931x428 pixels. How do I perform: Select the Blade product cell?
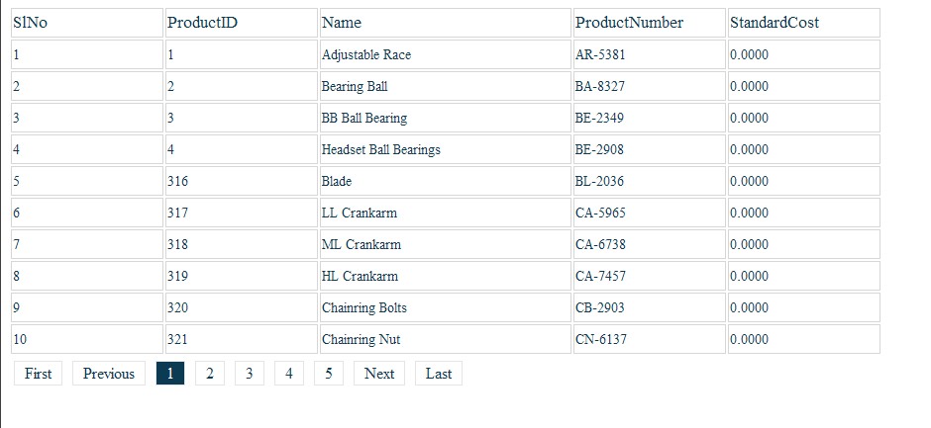tap(337, 182)
